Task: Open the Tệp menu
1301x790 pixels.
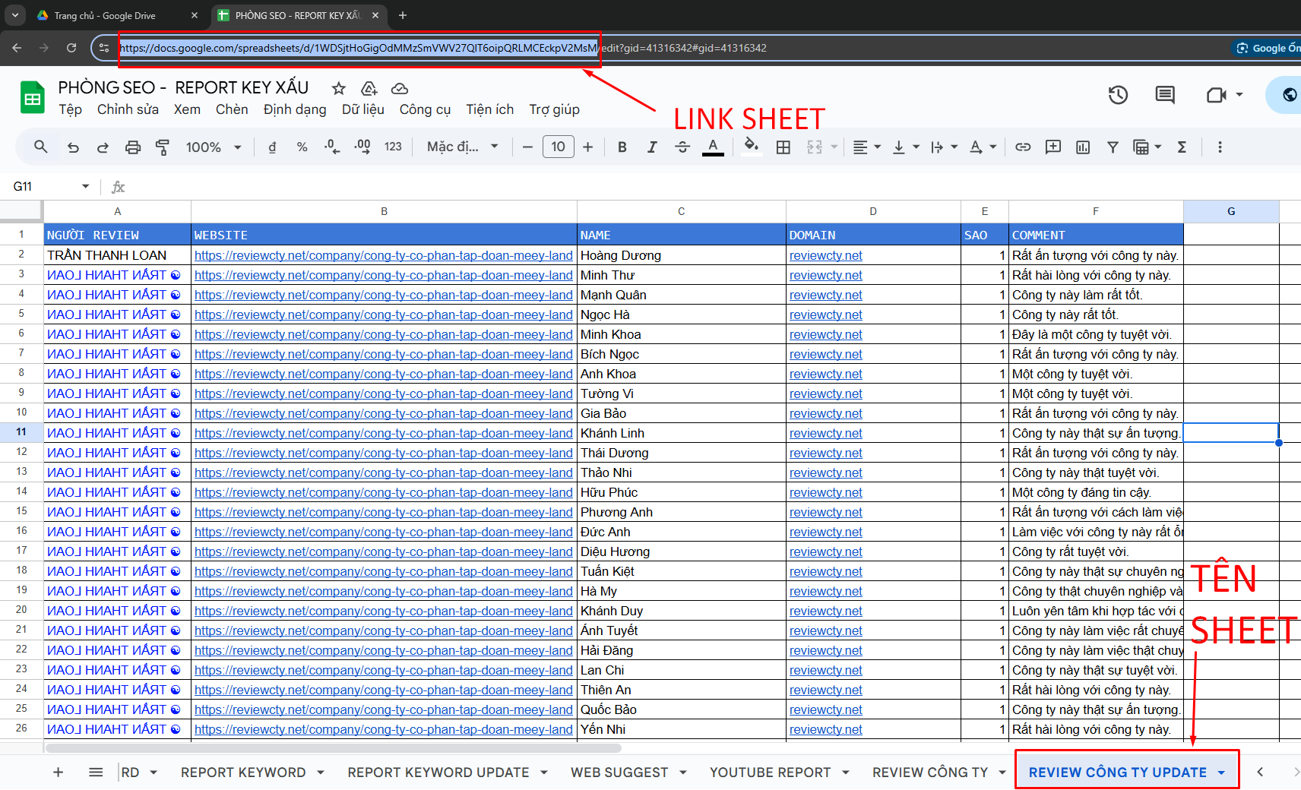Action: coord(70,109)
